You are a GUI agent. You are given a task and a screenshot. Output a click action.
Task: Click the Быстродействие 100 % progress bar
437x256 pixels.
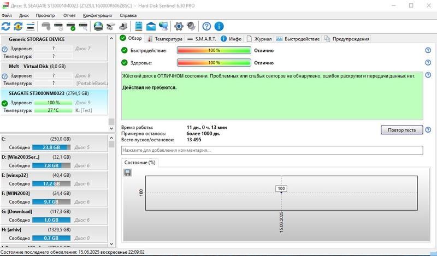214,50
